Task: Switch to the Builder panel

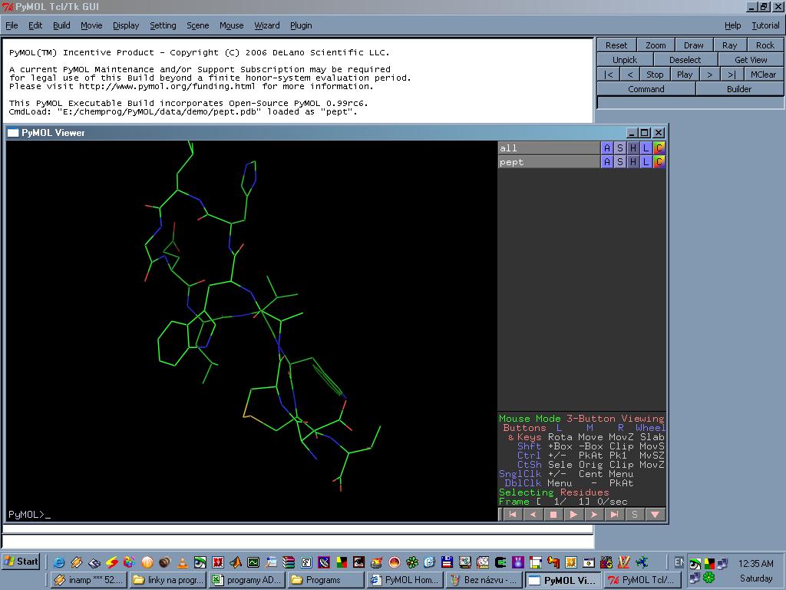Action: click(x=739, y=89)
